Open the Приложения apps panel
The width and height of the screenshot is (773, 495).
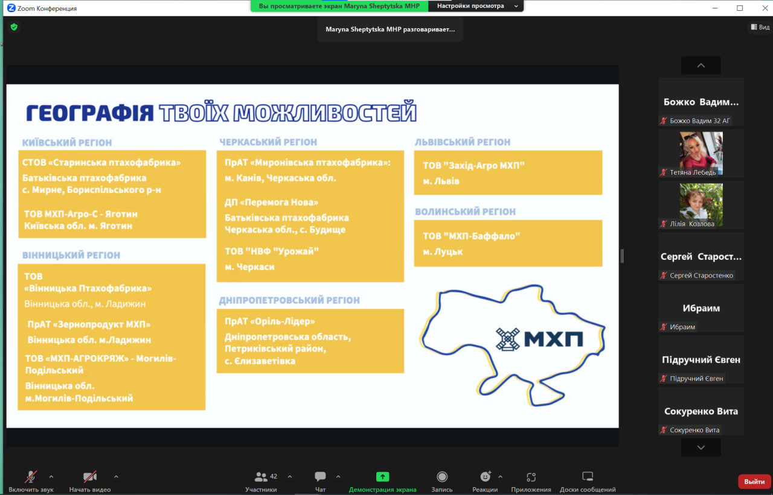click(x=531, y=481)
